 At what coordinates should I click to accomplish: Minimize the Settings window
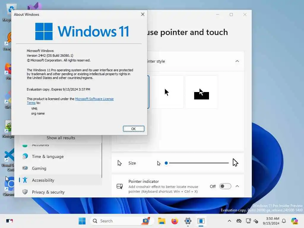(x=218, y=15)
